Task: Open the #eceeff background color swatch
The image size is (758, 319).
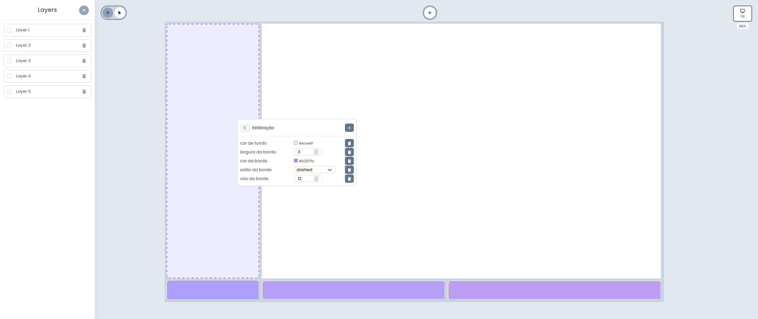Action: pos(296,143)
